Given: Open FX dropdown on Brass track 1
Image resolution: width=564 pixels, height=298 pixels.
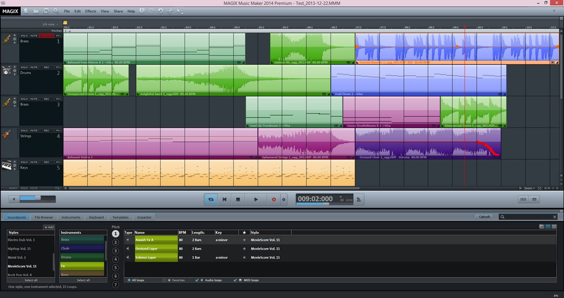Looking at the screenshot, I should (58, 35).
